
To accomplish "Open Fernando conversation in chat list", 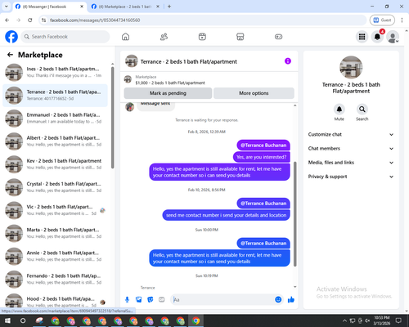I will (55, 279).
